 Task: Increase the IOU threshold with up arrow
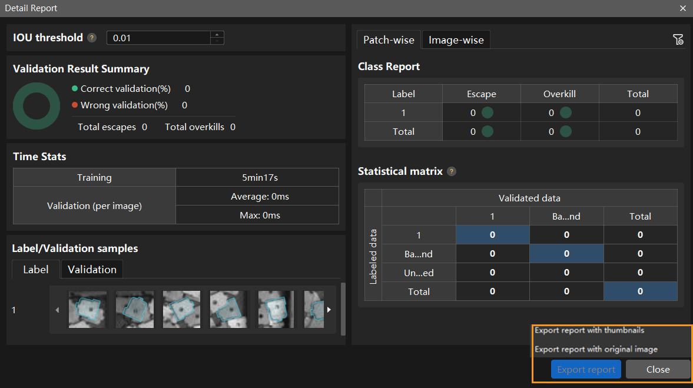[x=217, y=34]
